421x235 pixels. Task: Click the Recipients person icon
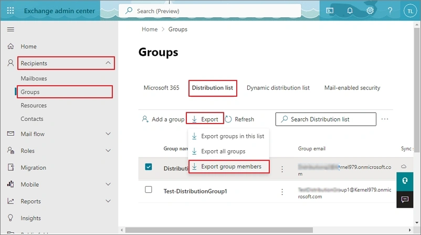pyautogui.click(x=10, y=63)
